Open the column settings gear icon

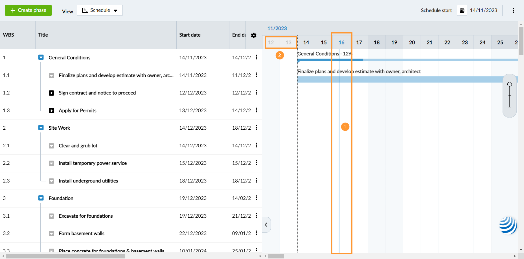(253, 35)
